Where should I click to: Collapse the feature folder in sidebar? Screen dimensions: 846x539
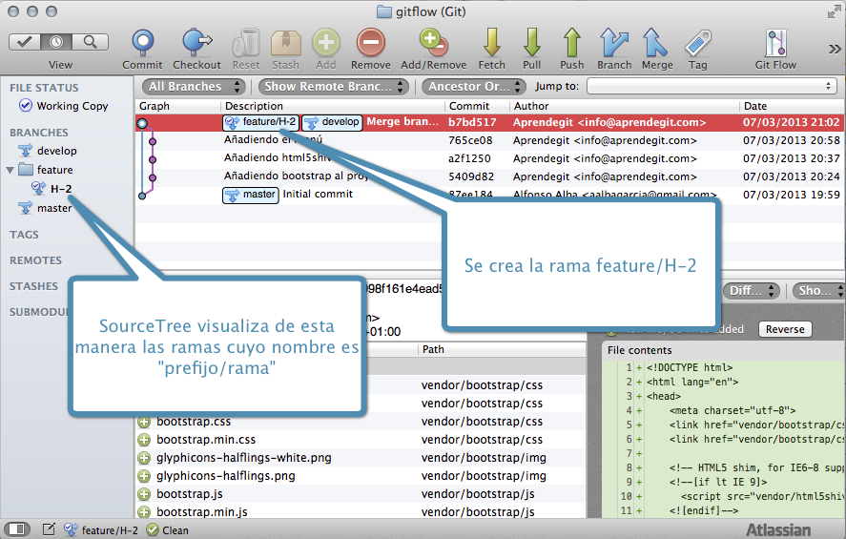pyautogui.click(x=10, y=170)
